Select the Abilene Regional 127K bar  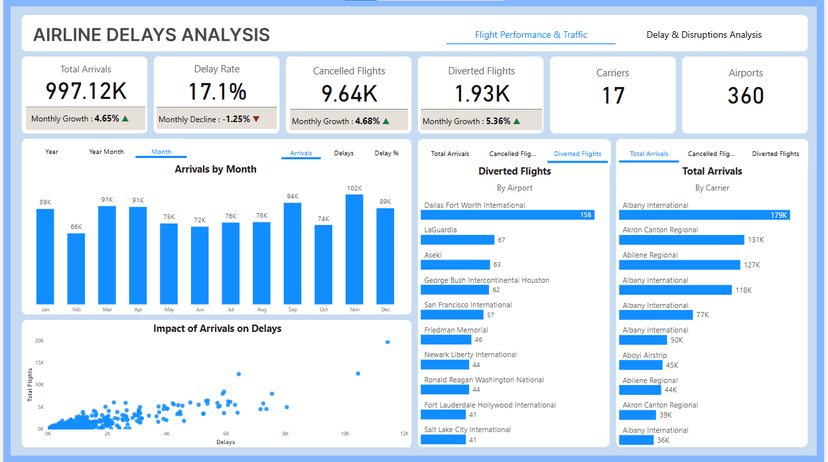(x=679, y=265)
